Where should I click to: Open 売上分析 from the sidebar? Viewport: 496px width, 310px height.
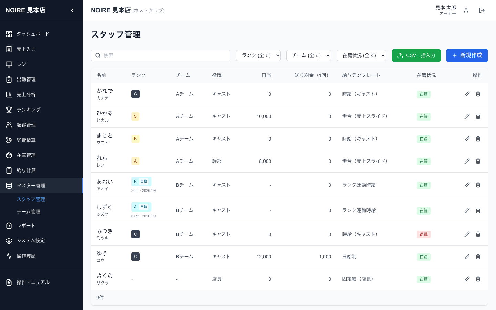[x=41, y=95]
